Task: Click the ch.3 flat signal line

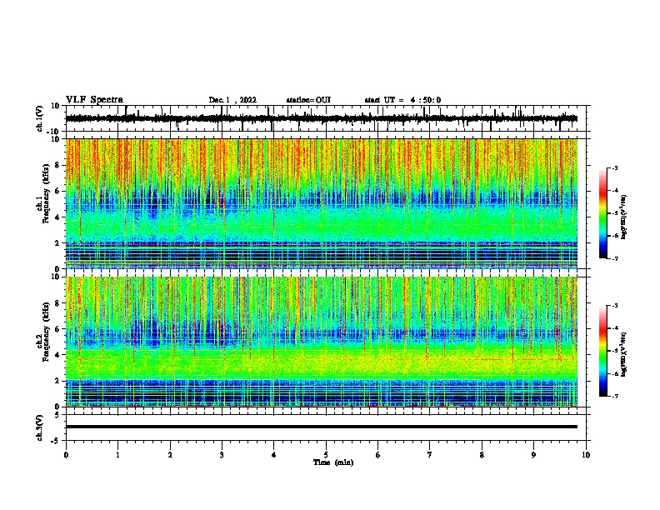Action: pyautogui.click(x=321, y=427)
